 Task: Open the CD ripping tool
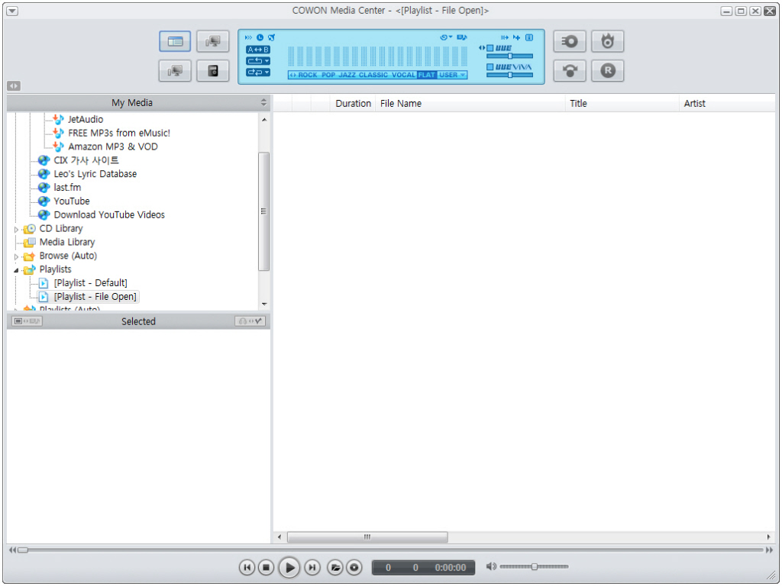pos(570,41)
